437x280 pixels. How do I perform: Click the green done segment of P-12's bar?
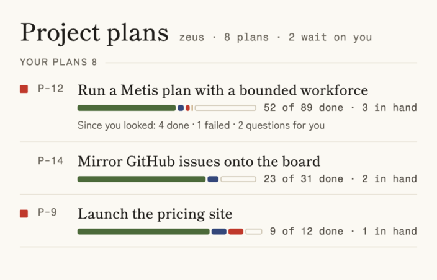pyautogui.click(x=127, y=108)
